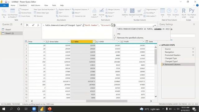
Task: Click the horizontal scrollbar thumb
Action: pyautogui.click(x=107, y=101)
